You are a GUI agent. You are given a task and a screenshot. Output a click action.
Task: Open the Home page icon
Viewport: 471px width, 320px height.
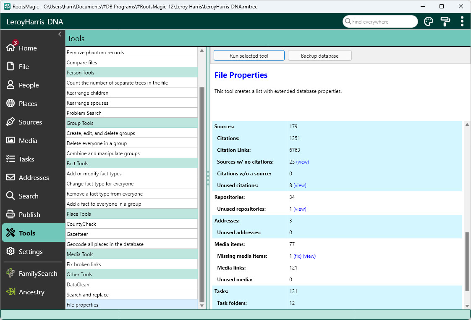(10, 48)
